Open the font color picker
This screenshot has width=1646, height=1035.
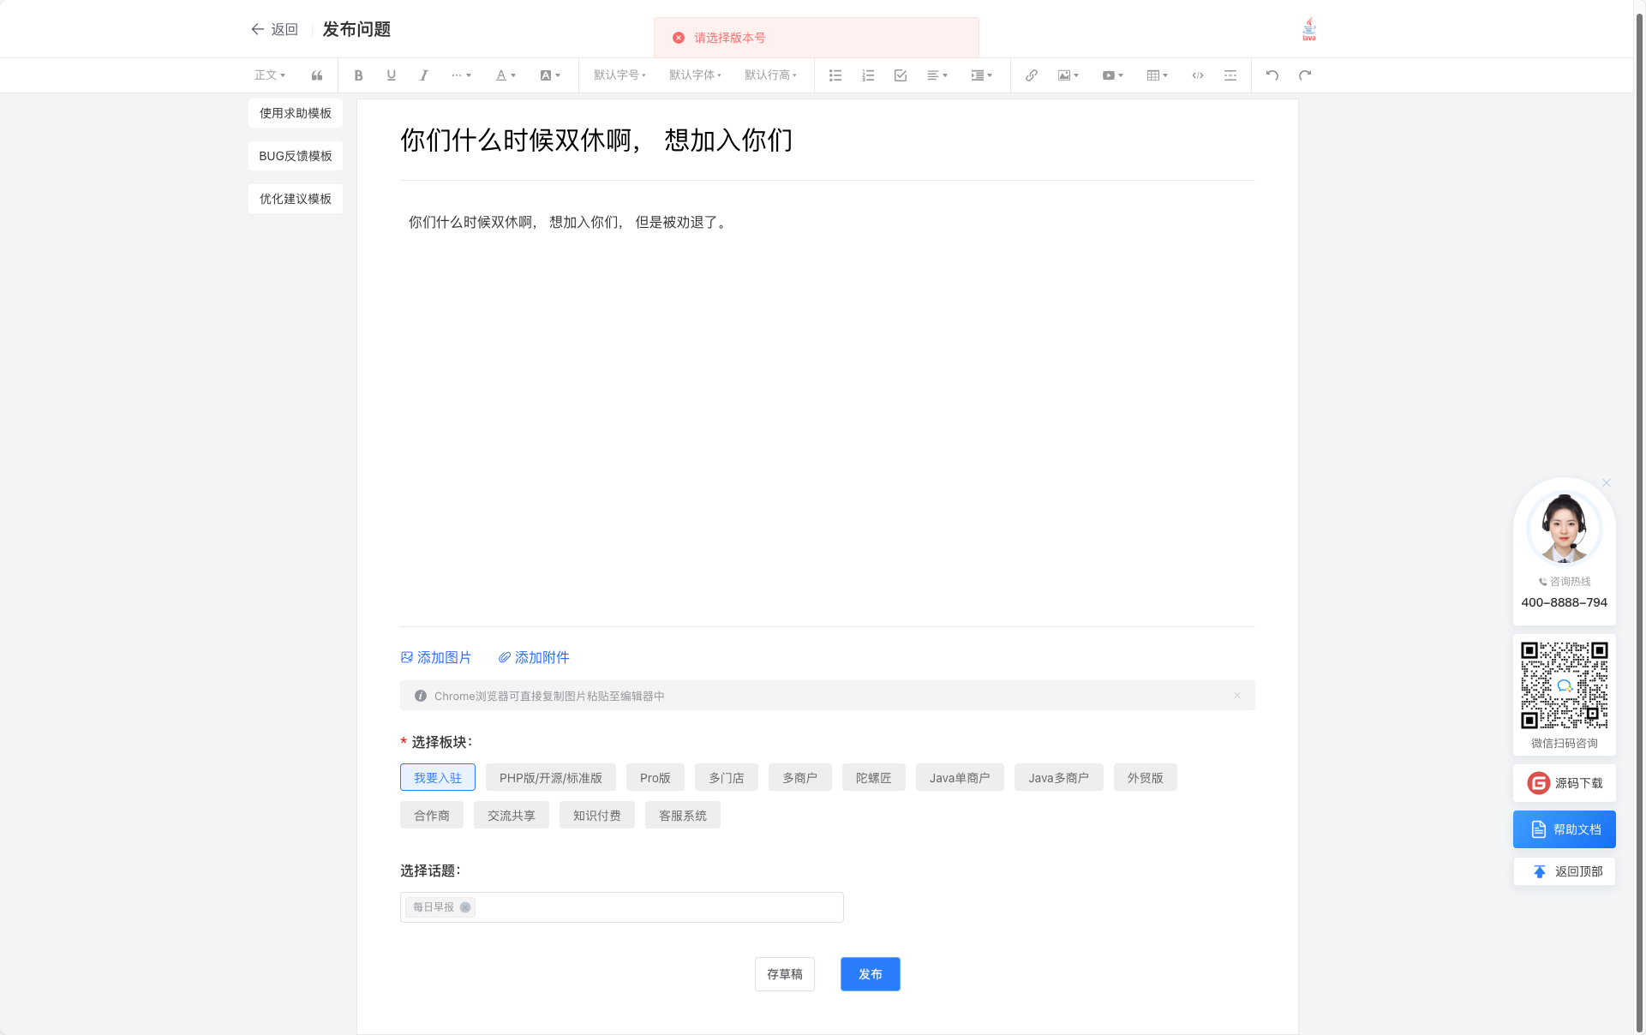click(x=506, y=75)
